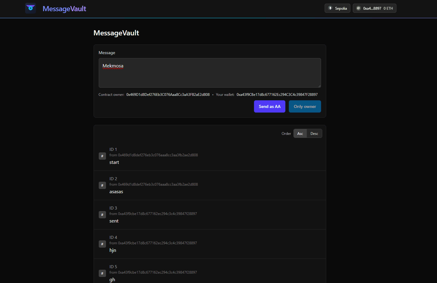Click the hash icon for ID 2
Viewport: 437px width, 283px height.
(102, 185)
